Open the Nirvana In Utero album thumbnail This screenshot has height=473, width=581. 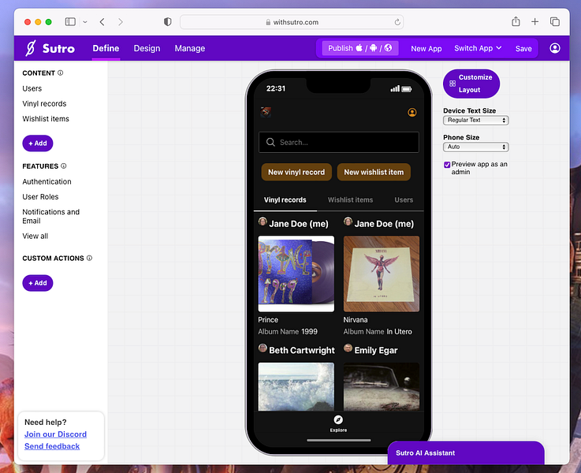click(x=382, y=274)
